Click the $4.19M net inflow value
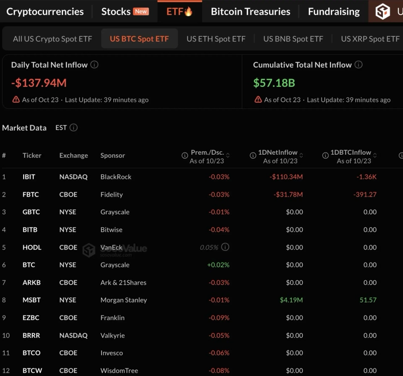The image size is (403, 376). 292,300
